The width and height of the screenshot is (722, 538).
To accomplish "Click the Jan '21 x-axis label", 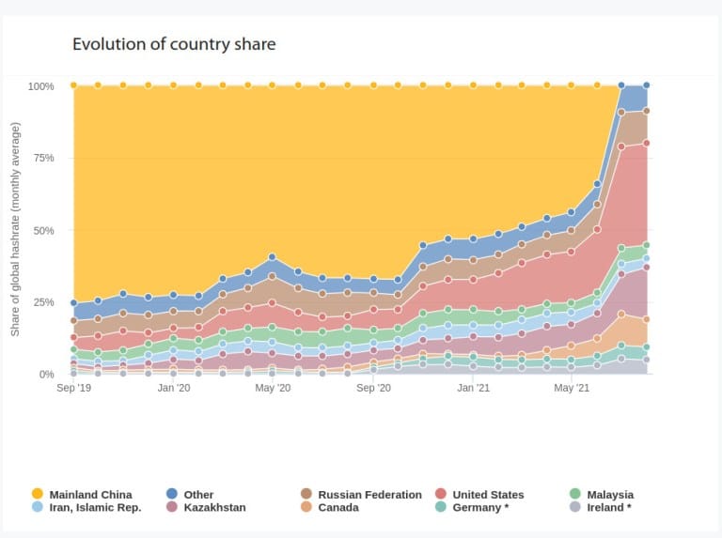I will point(474,388).
